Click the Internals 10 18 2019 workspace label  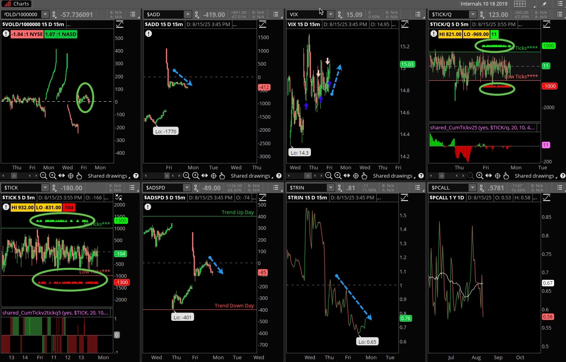click(x=484, y=4)
